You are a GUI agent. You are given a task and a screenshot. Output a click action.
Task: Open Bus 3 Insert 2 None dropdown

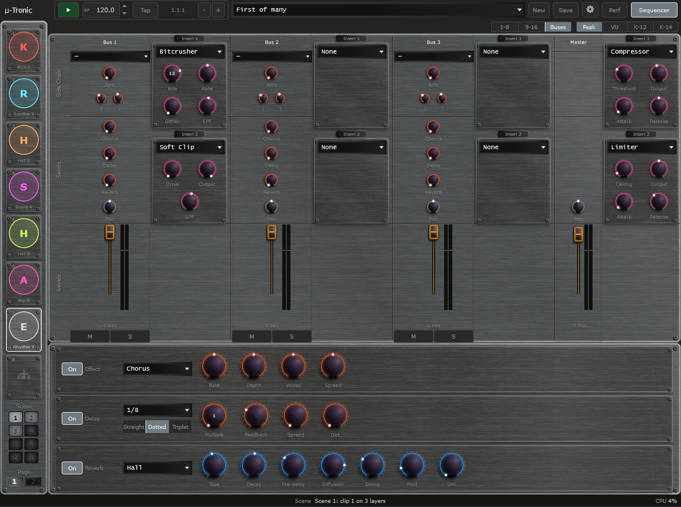(x=514, y=147)
